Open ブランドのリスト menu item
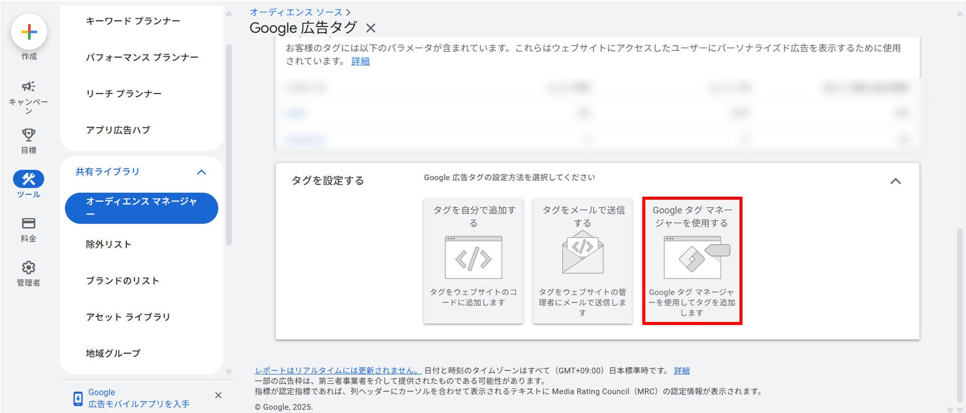Image resolution: width=966 pixels, height=413 pixels. [122, 281]
